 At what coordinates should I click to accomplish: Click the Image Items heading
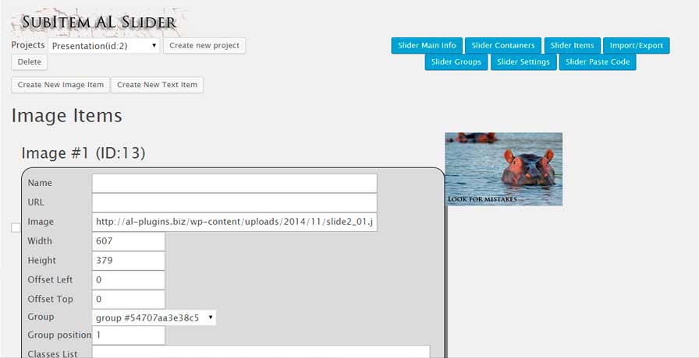(67, 116)
